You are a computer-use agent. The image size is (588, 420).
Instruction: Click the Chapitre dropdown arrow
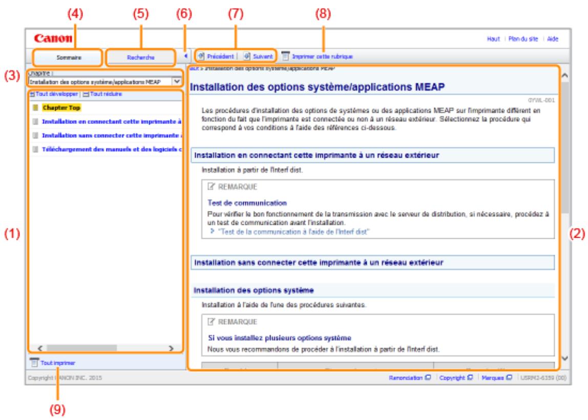[x=177, y=81]
